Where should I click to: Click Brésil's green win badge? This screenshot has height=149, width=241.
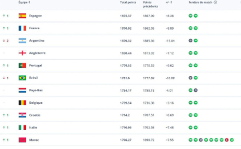(196, 78)
